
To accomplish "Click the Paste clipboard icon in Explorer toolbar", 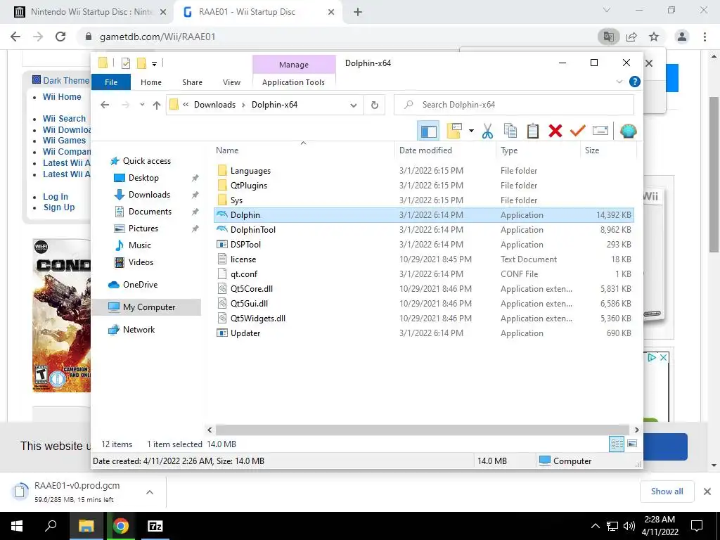I will (533, 131).
